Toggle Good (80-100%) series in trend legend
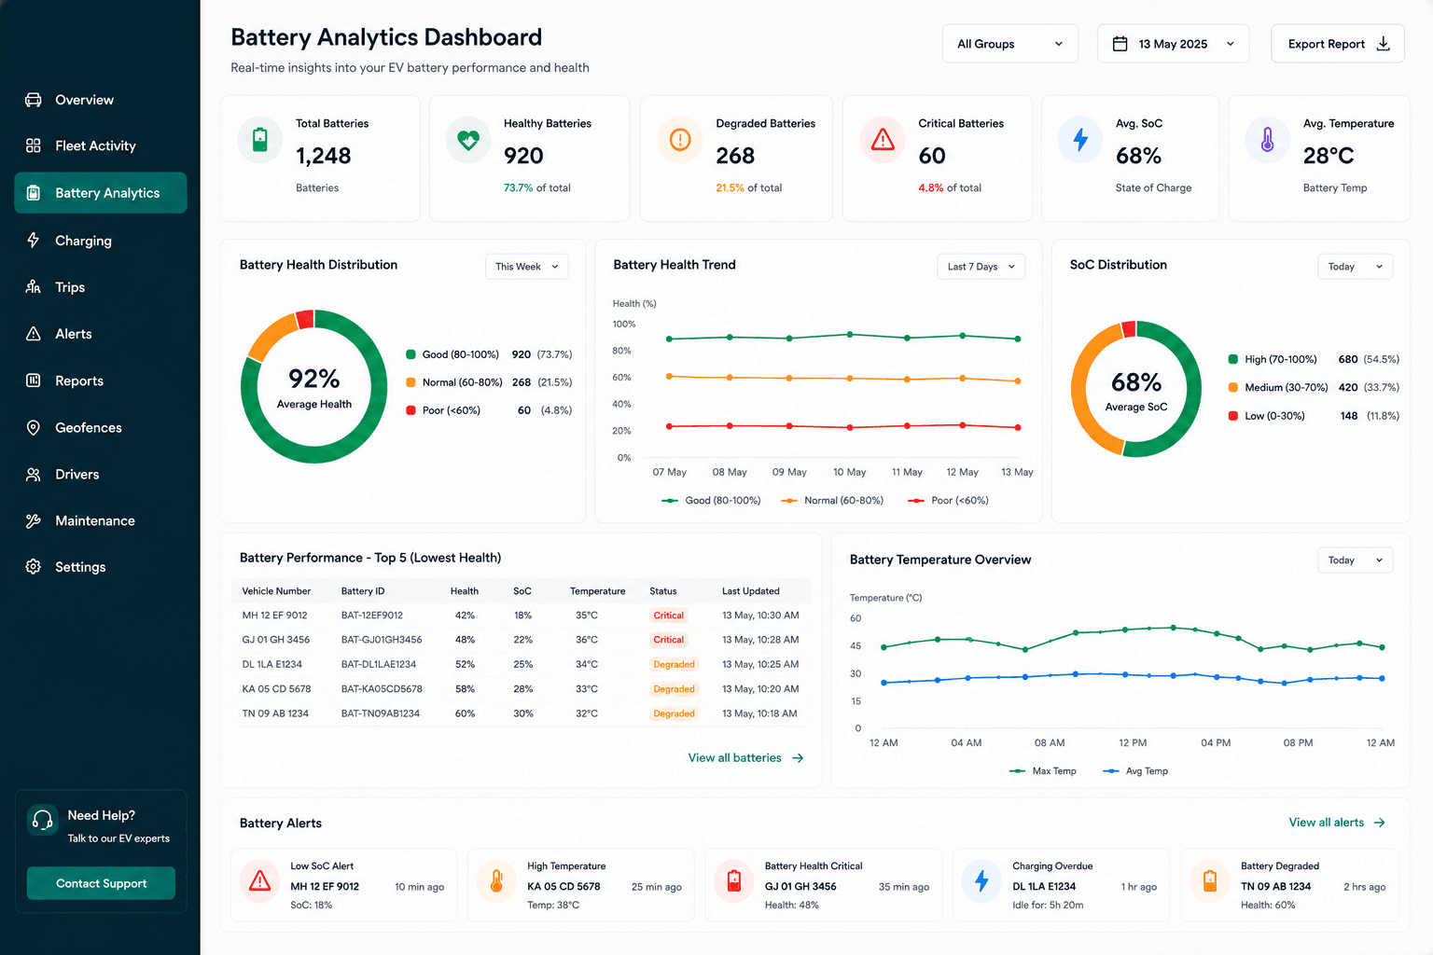Viewport: 1433px width, 955px height. 711,501
